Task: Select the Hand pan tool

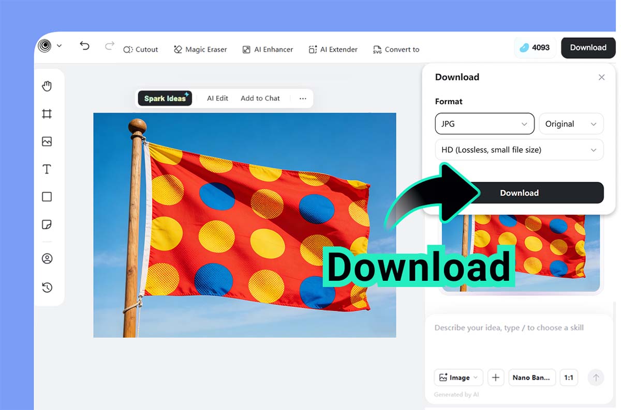Action: click(x=48, y=86)
